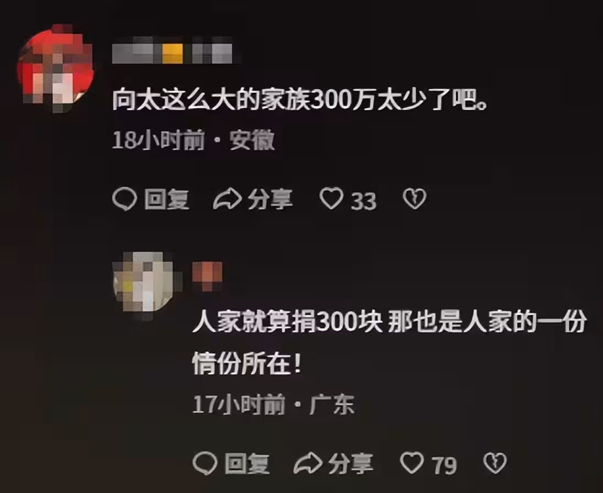Tap 回复 text under the 300块 reply
The height and width of the screenshot is (493, 603).
coord(247,464)
